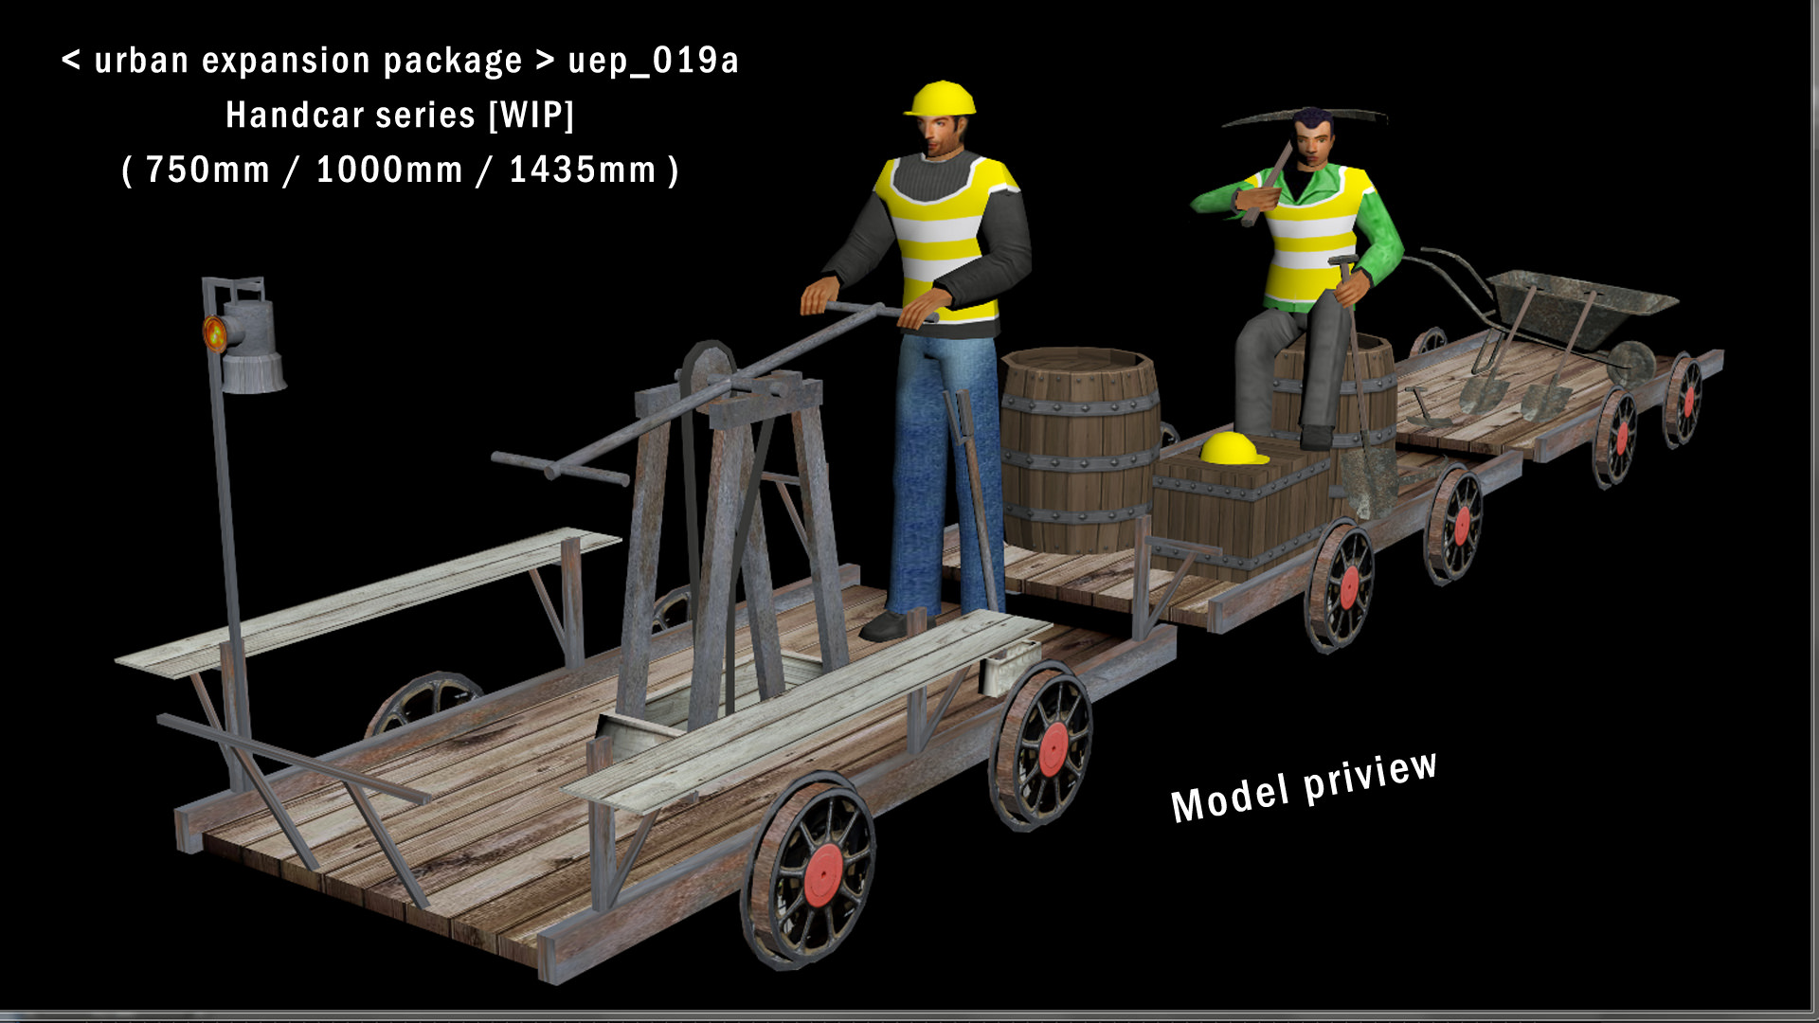The image size is (1819, 1023).
Task: Click the 'Handcar series [WIP]' text
Action: (400, 116)
